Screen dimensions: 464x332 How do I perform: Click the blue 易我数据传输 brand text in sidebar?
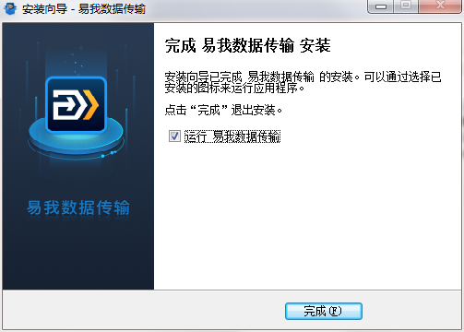pos(78,207)
